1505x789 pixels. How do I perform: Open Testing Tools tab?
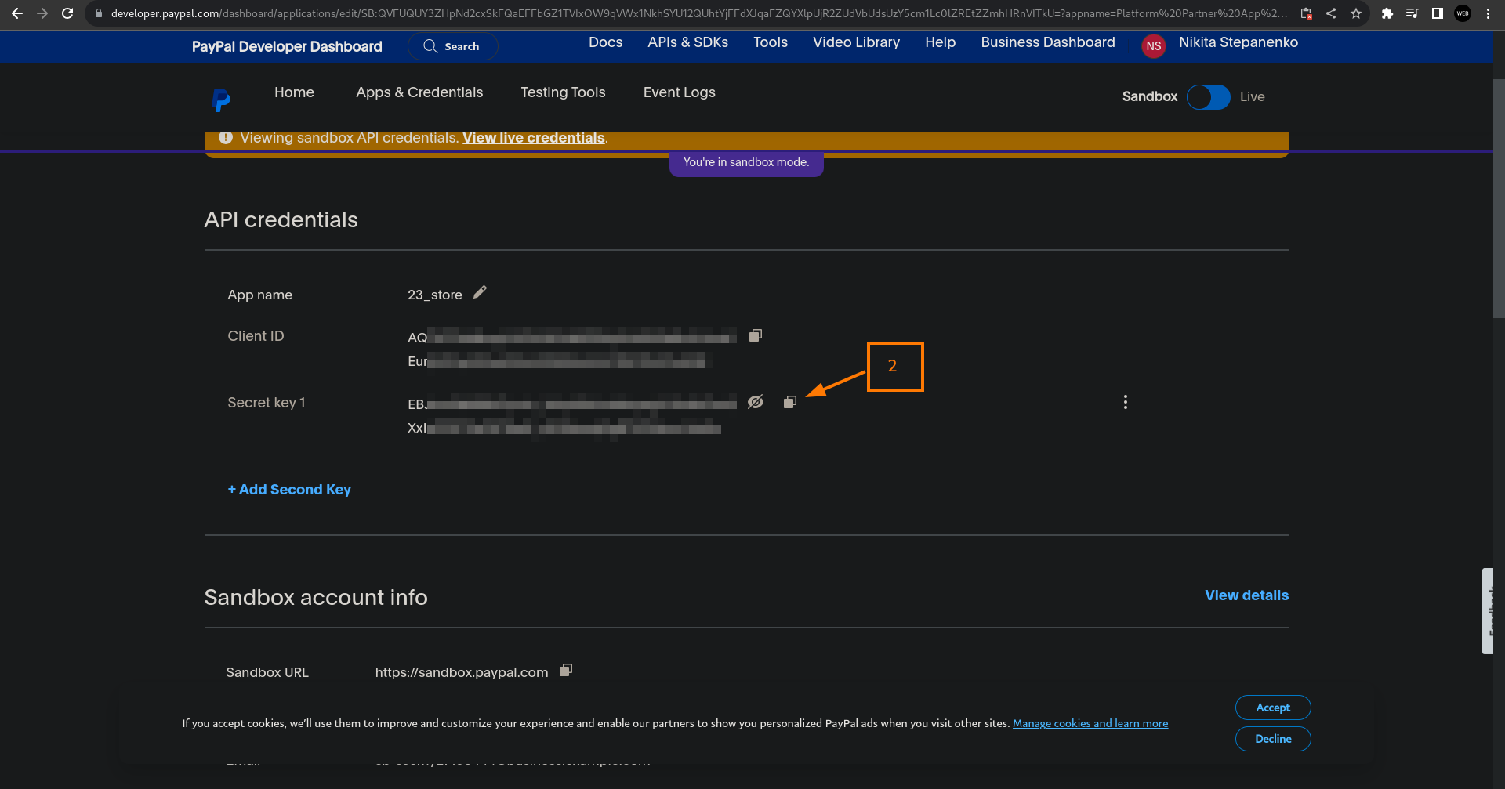[x=563, y=92]
